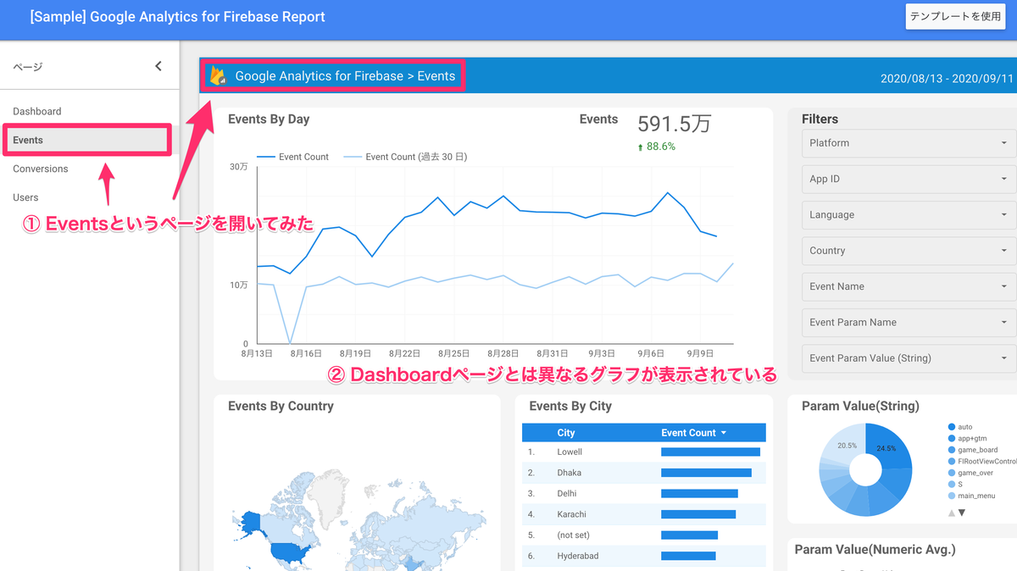Click the main_menu legend item
This screenshot has width=1017, height=571.
point(972,496)
